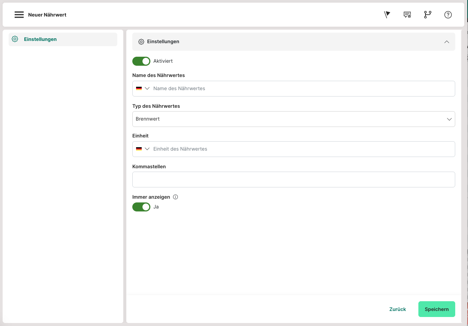The image size is (468, 326).
Task: Open the hamburger menu
Action: pos(19,15)
